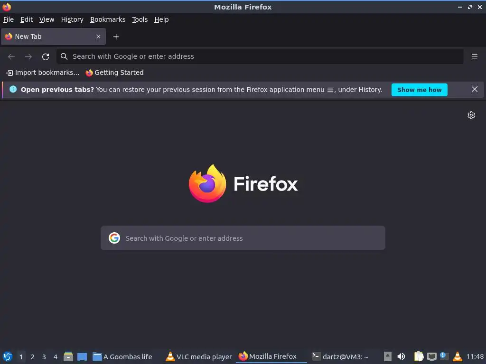Switch to workspace 1
The width and height of the screenshot is (486, 364).
21,357
